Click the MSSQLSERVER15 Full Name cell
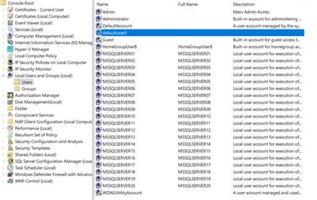Screen dimensions: 317x200 tap(194, 151)
